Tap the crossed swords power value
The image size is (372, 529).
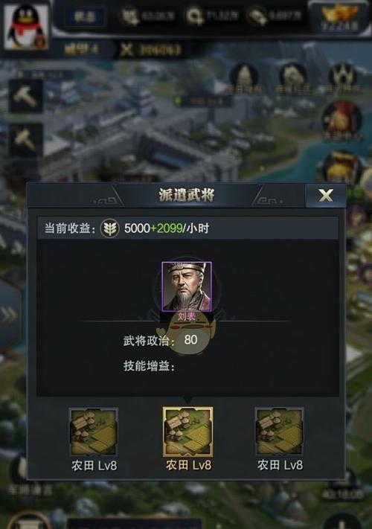point(151,50)
